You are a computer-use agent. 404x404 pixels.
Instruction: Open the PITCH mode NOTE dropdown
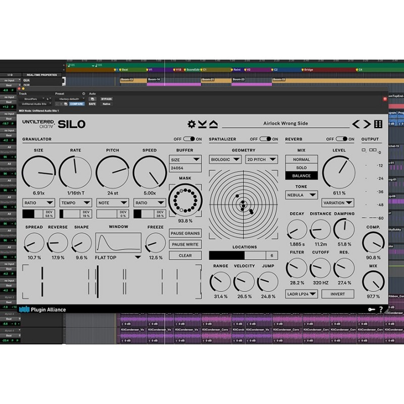pos(113,203)
